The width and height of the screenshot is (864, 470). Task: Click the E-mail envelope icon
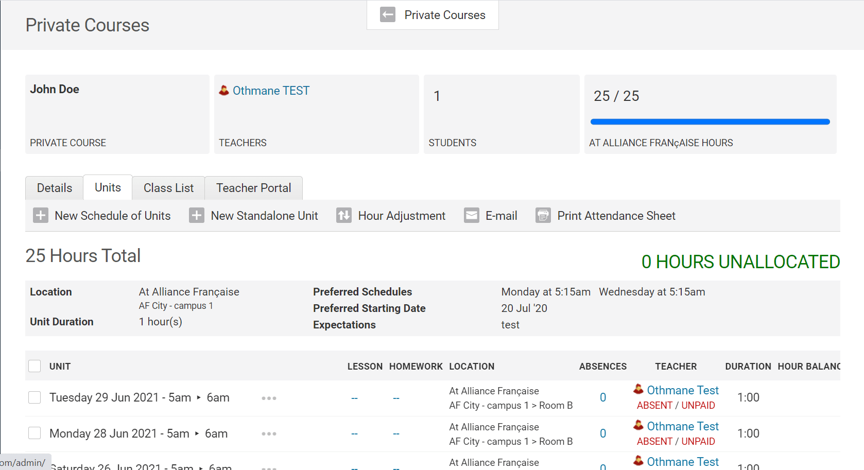[472, 215]
